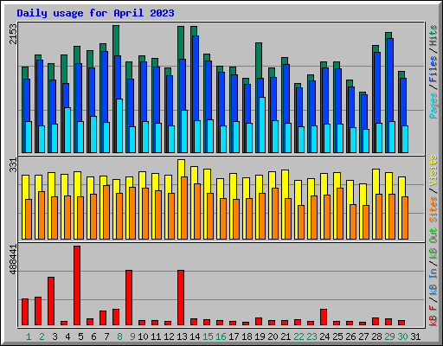Click day label 2 on the axis
This screenshot has height=346, width=443.
pos(42,336)
